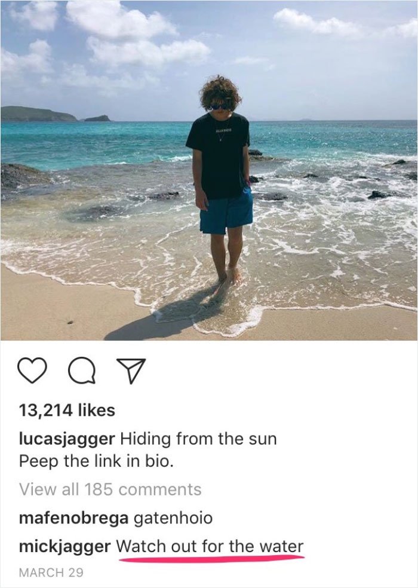Click the black t-shirt logo text
This screenshot has height=588, width=418.
(x=224, y=130)
